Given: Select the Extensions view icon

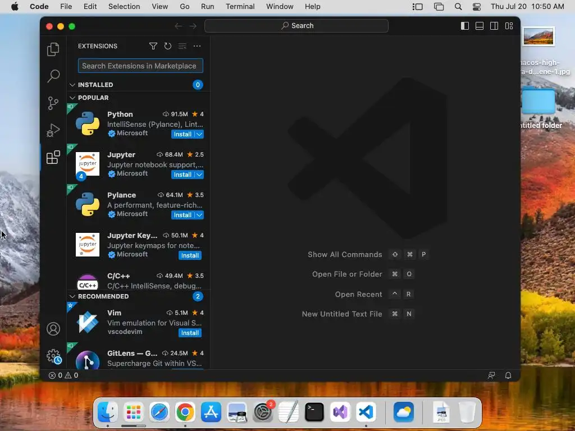Looking at the screenshot, I should pyautogui.click(x=53, y=157).
